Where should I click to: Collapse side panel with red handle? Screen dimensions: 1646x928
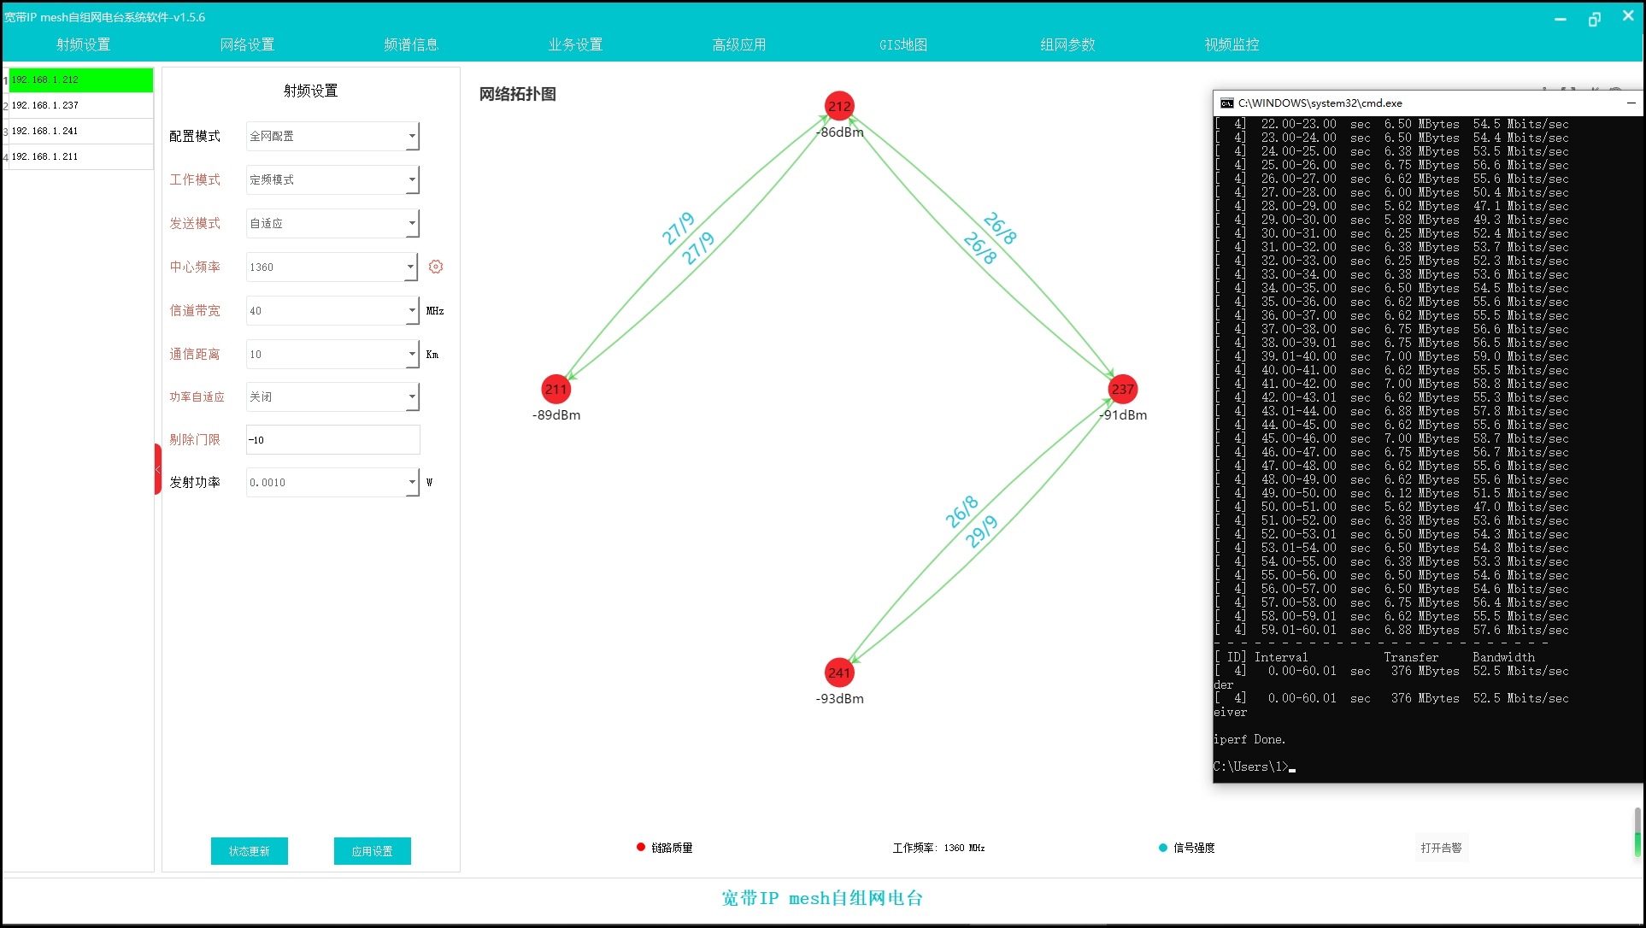tap(158, 469)
